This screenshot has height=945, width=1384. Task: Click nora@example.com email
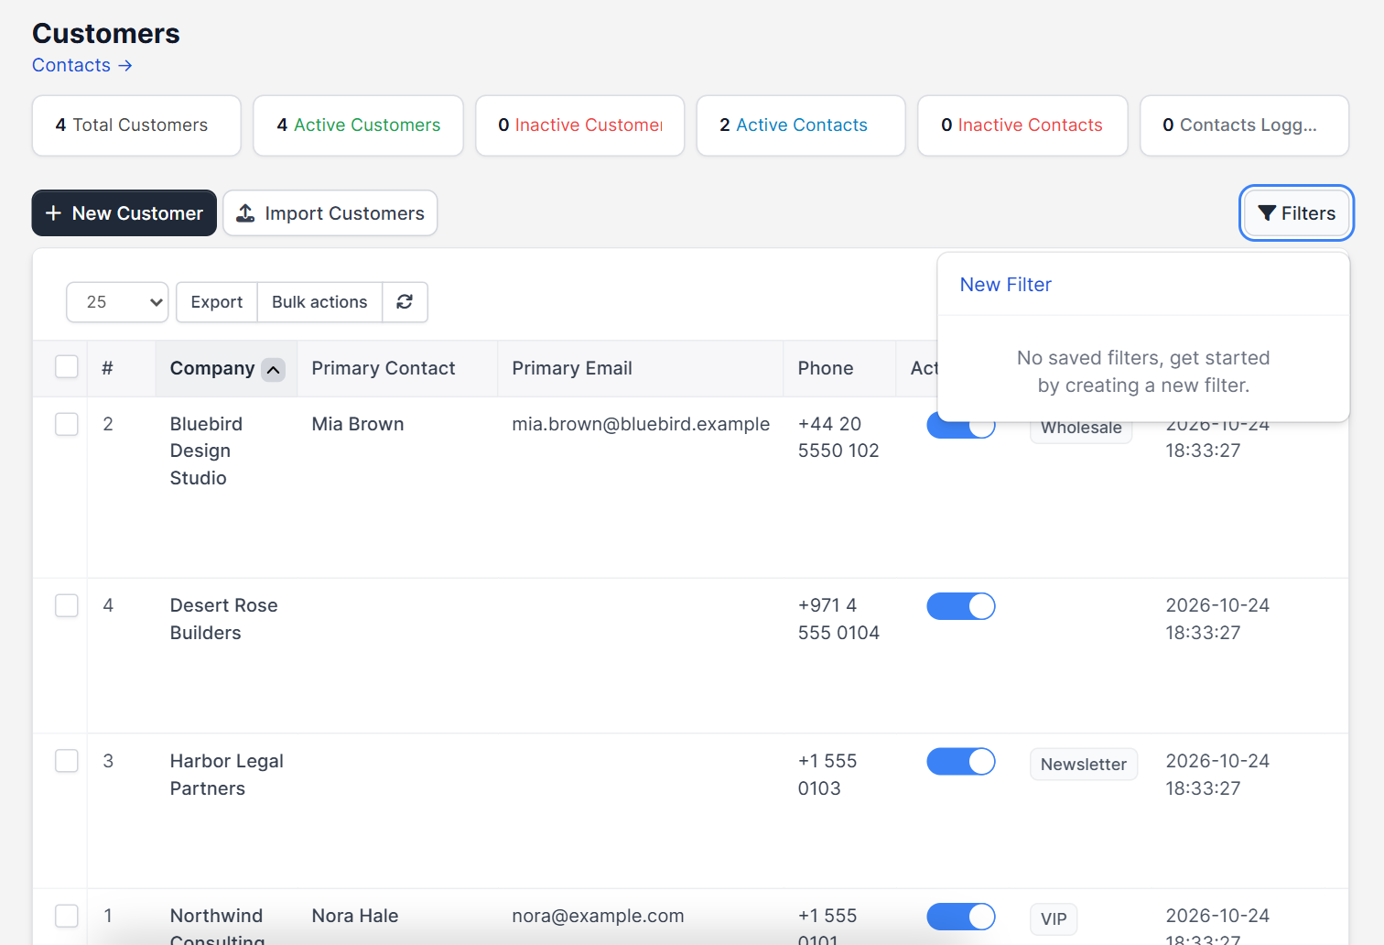click(598, 916)
